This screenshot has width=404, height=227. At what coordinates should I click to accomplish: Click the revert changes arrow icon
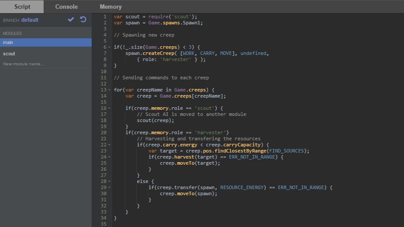pyautogui.click(x=83, y=20)
